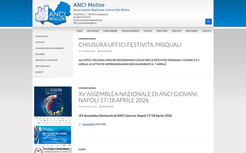Viewport: 246px width, 153px height.
Task: Click the ANCI Molise logo image
Action: click(53, 13)
